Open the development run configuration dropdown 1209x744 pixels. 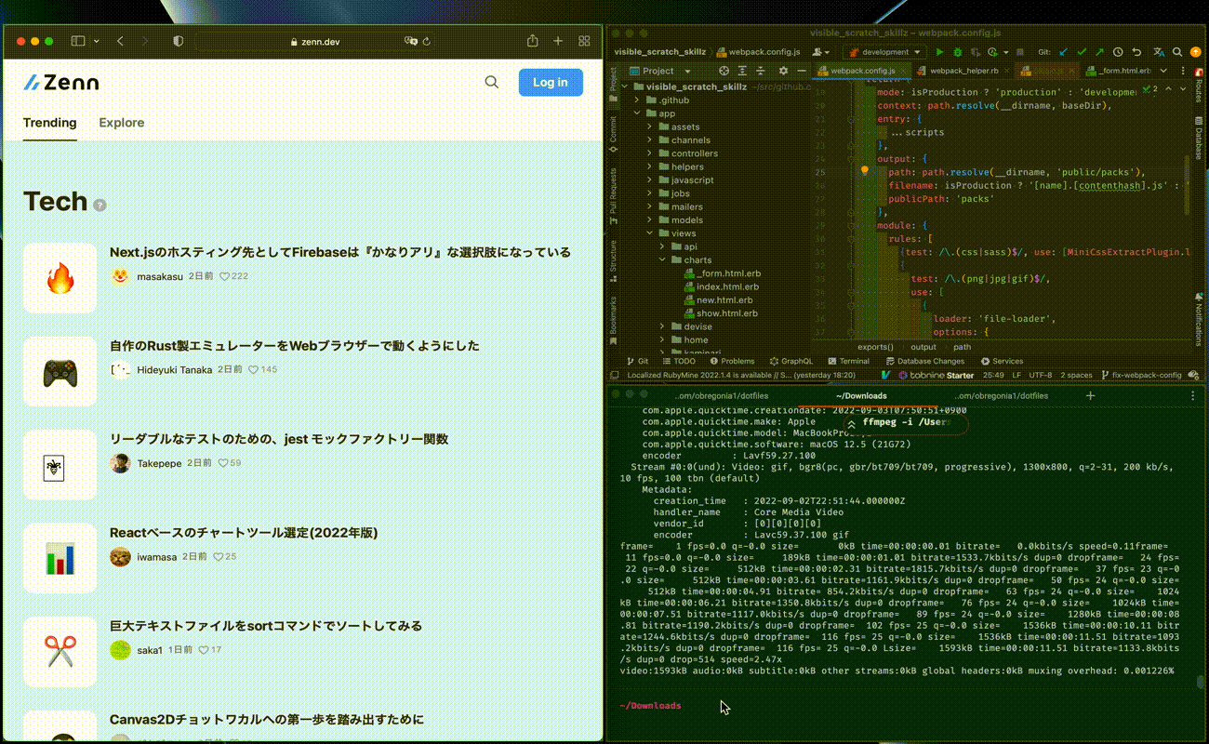coord(884,52)
